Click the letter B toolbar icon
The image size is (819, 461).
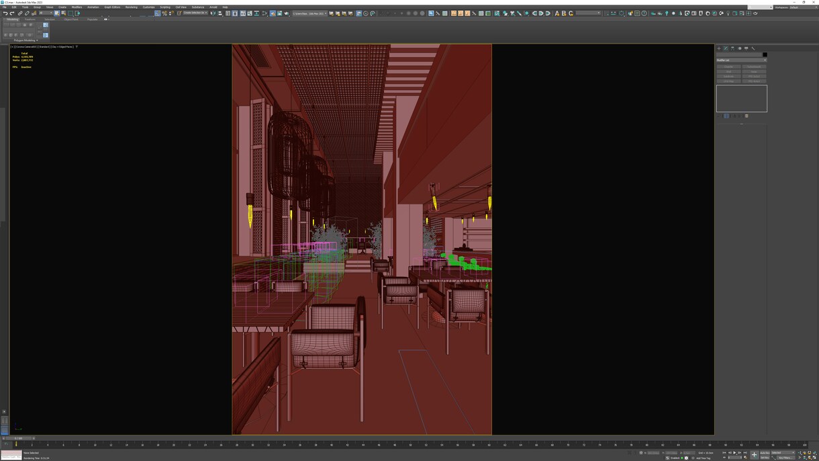coord(564,13)
